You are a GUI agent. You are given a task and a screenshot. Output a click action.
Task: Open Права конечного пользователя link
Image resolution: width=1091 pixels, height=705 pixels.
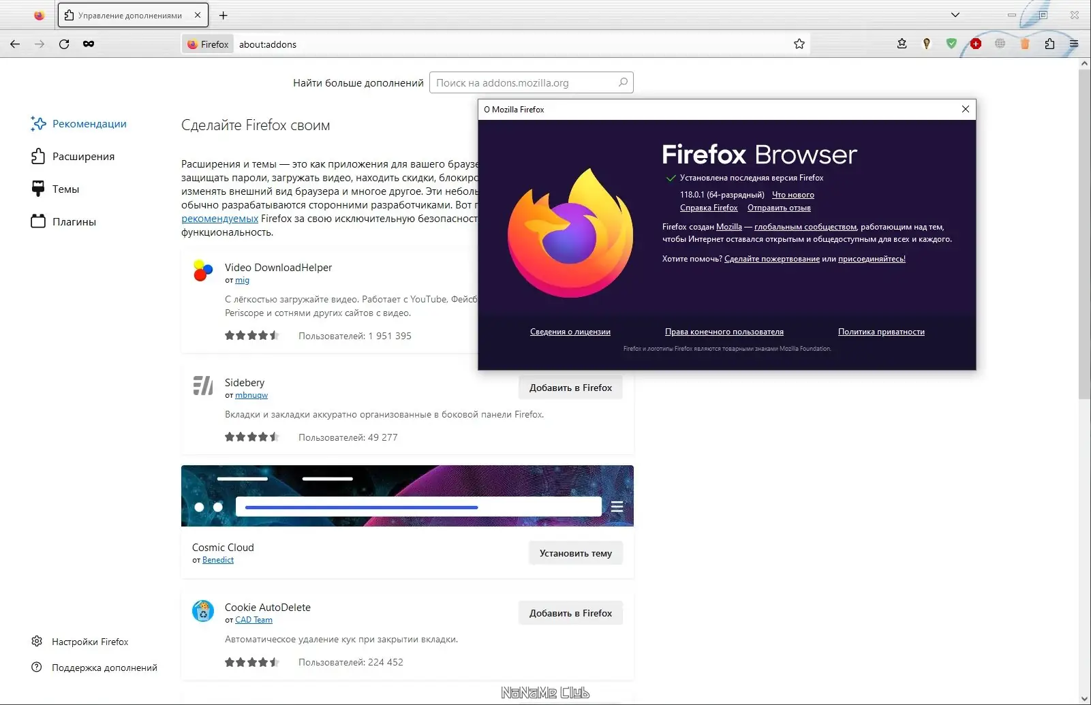point(724,332)
